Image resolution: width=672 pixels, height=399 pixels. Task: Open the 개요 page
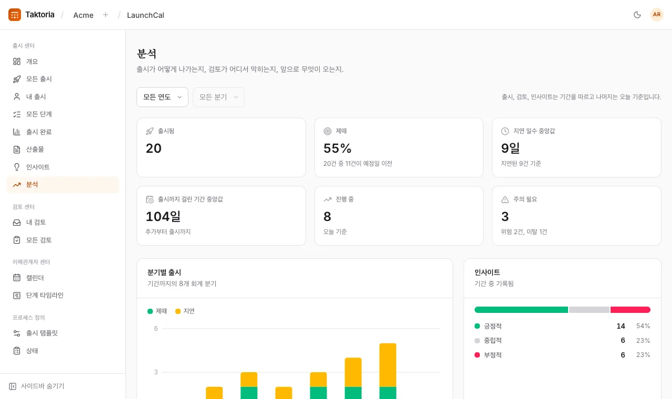tap(62, 61)
